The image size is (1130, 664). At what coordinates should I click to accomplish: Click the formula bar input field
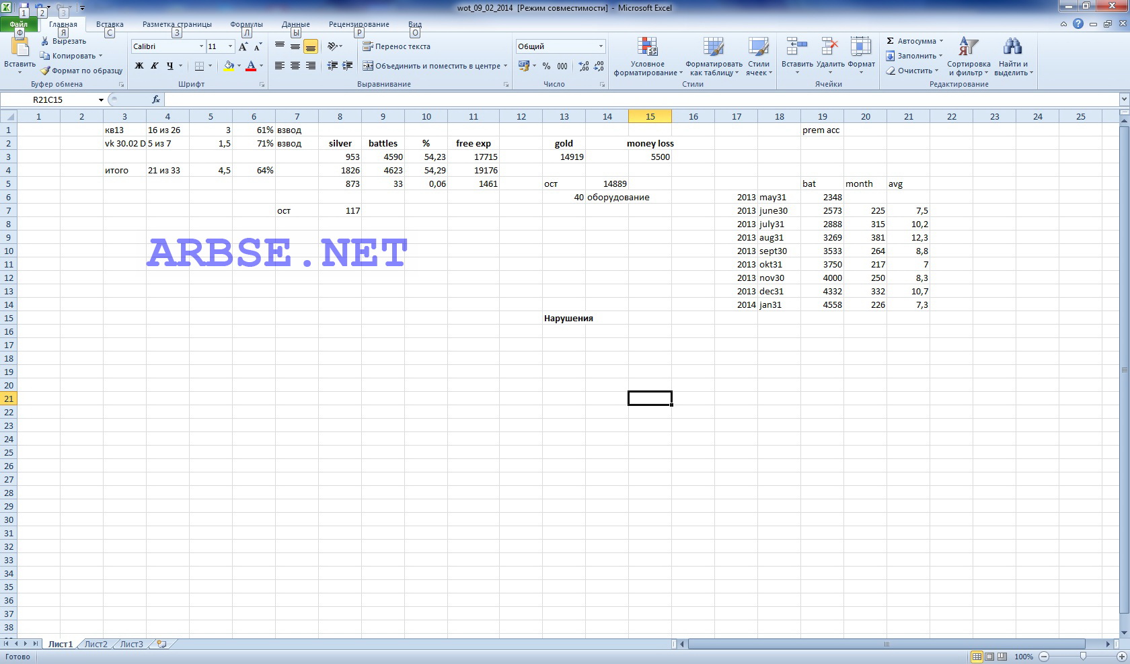[x=642, y=99]
